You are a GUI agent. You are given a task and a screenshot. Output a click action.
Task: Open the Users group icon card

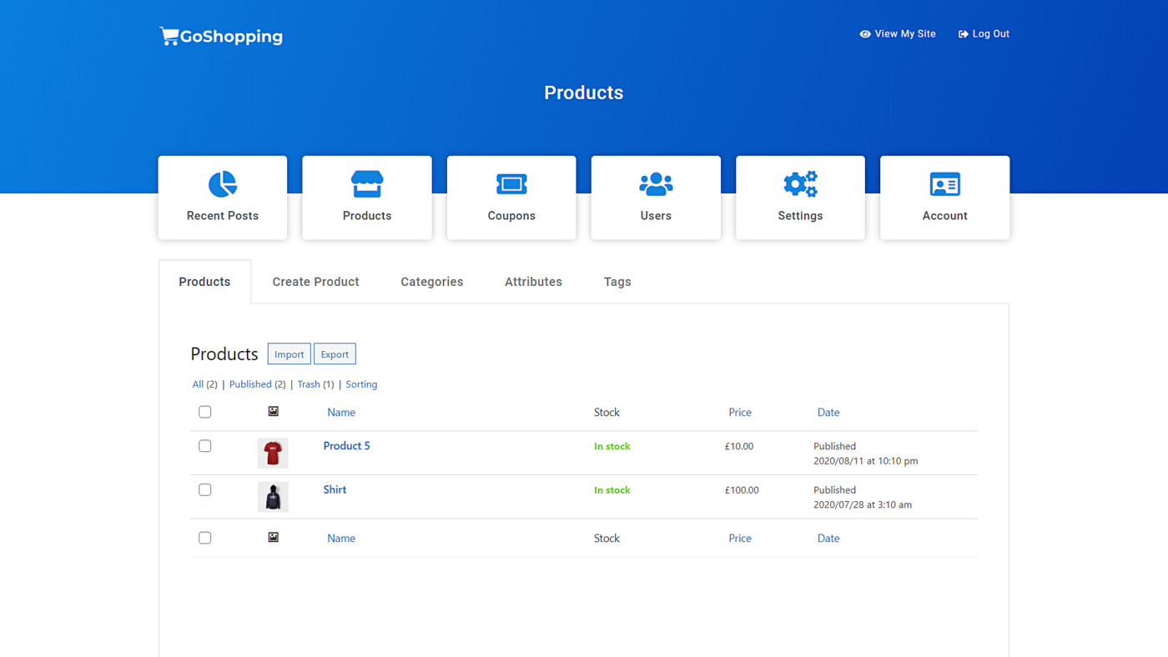pos(656,198)
